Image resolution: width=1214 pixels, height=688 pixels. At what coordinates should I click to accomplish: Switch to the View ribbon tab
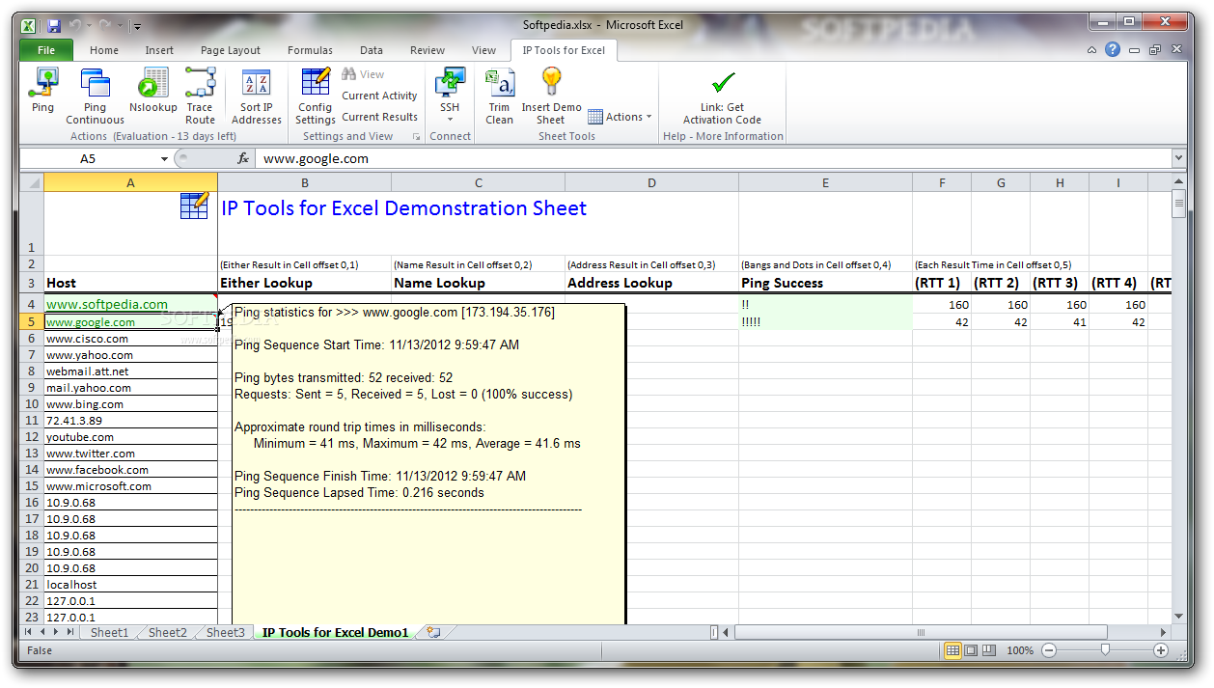(x=483, y=50)
